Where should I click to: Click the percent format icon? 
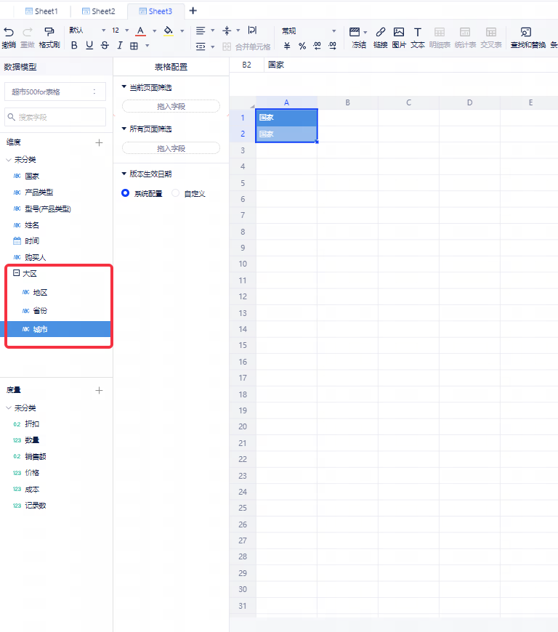[x=302, y=46]
